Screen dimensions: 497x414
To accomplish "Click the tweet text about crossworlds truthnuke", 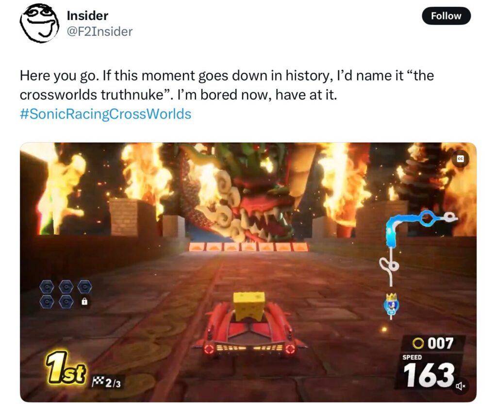I will [227, 85].
